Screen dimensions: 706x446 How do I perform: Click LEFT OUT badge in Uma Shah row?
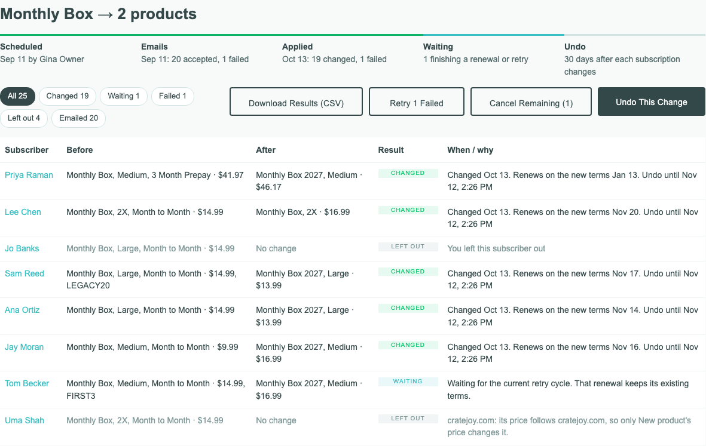click(408, 418)
